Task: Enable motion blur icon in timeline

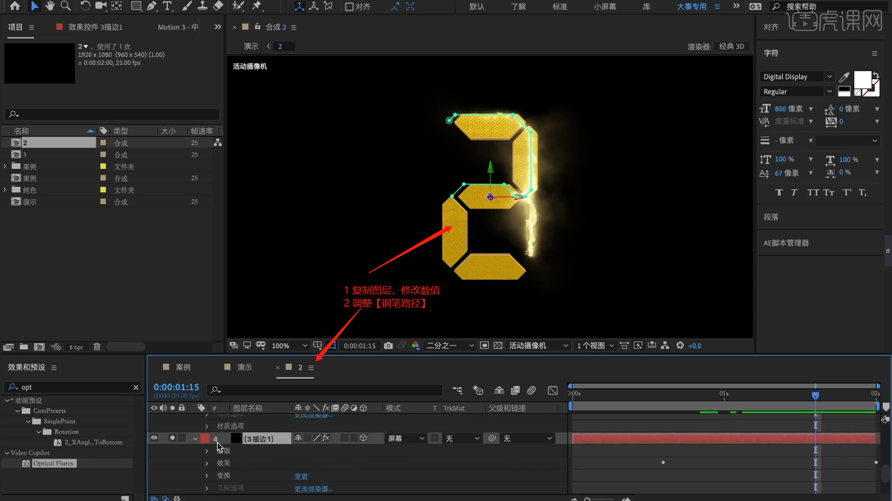Action: point(531,391)
